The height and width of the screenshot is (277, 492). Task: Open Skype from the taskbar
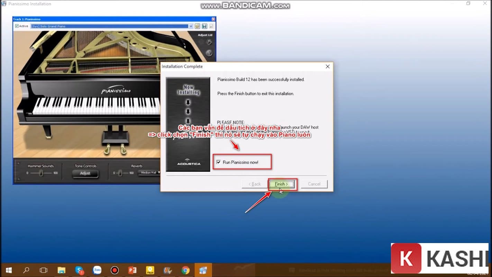tap(79, 270)
